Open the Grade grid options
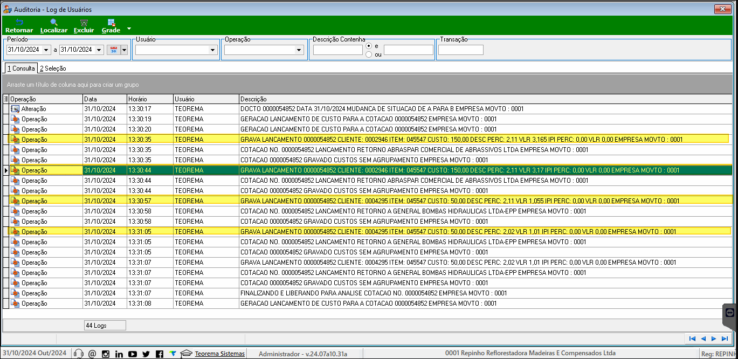Screen dimensions: 738x359 pos(111,26)
